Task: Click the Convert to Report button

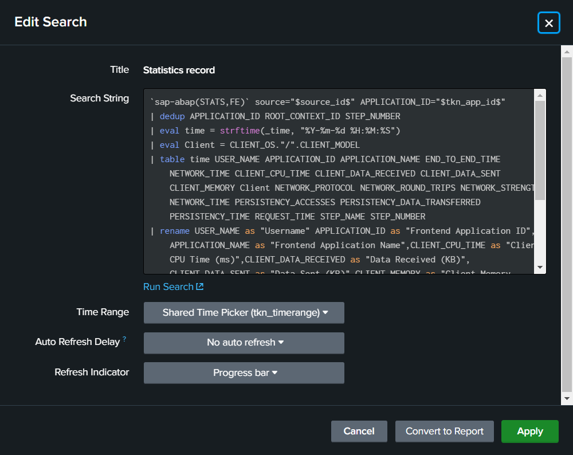Action: [445, 432]
